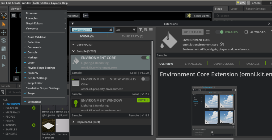
Task: Enable the Environment Window Widgets extension toggle
Action: tap(145, 79)
